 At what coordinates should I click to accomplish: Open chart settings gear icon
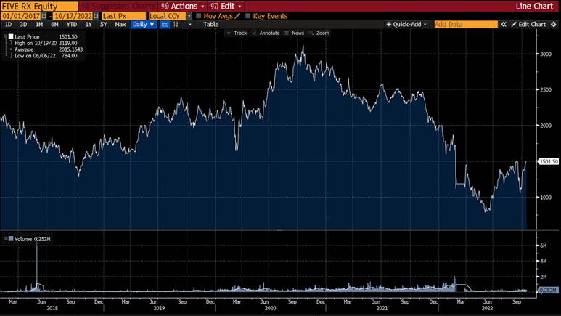pyautogui.click(x=552, y=24)
